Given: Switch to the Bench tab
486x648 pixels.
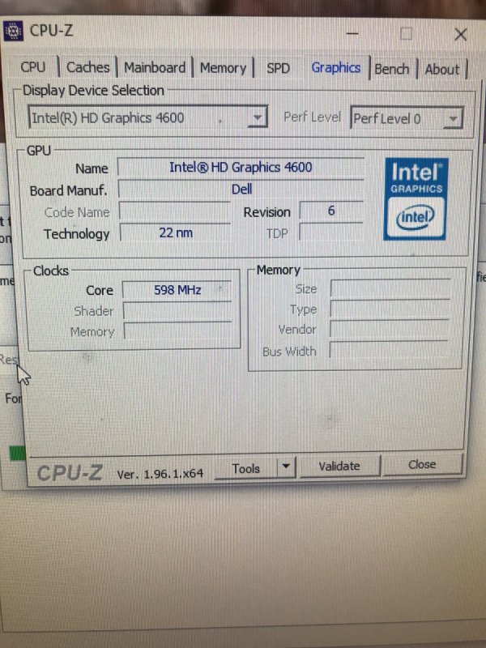Looking at the screenshot, I should [392, 69].
